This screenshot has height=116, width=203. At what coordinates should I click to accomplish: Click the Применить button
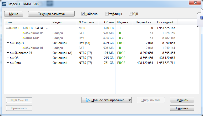pos(19,108)
